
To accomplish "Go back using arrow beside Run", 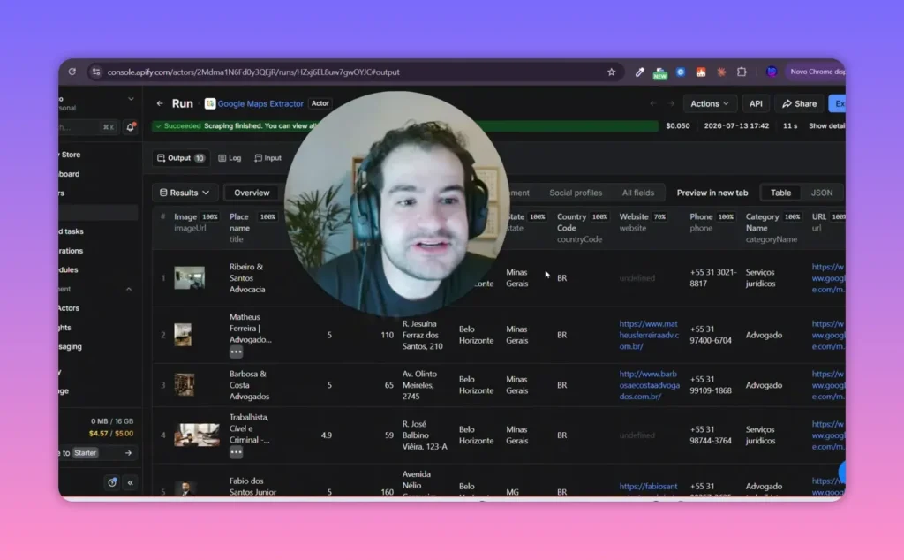I will [x=160, y=104].
